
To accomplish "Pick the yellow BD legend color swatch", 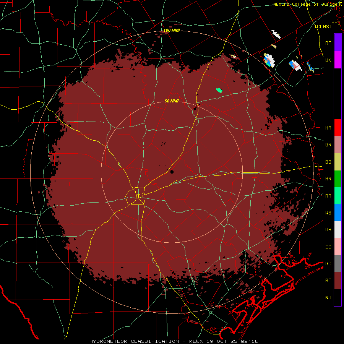I will pos(338,162).
